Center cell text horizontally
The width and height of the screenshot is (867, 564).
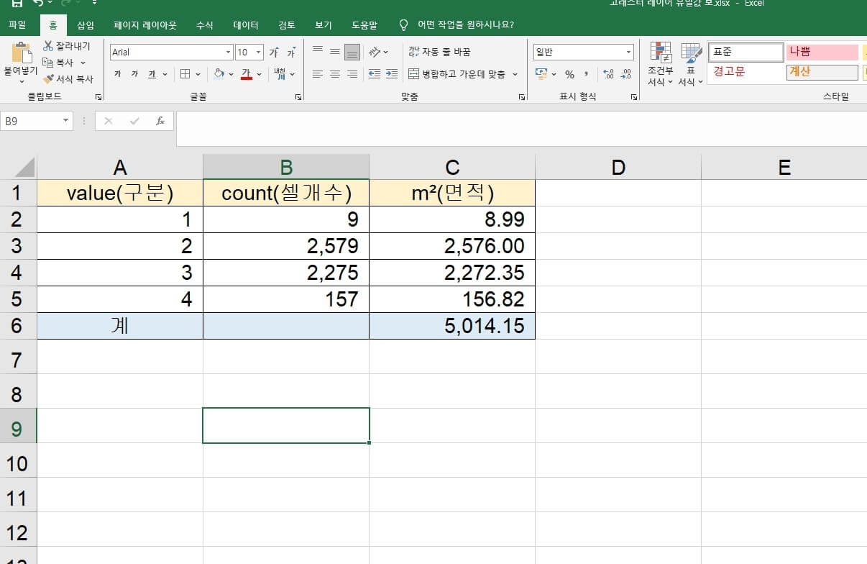coord(334,74)
